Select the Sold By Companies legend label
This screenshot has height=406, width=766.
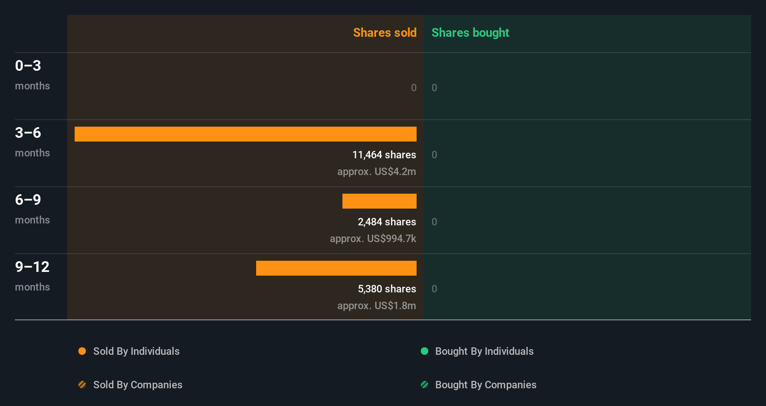[138, 385]
